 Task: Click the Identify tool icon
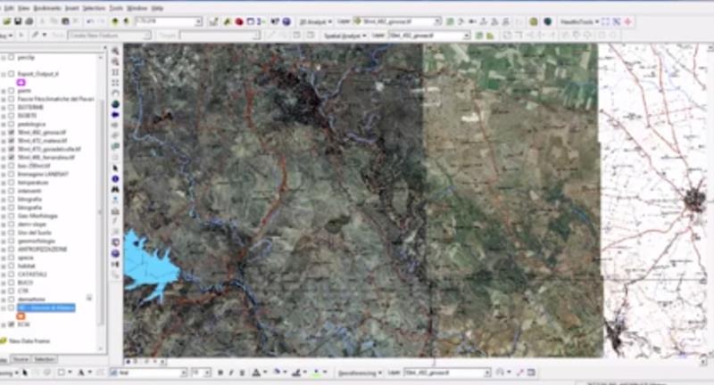click(116, 178)
